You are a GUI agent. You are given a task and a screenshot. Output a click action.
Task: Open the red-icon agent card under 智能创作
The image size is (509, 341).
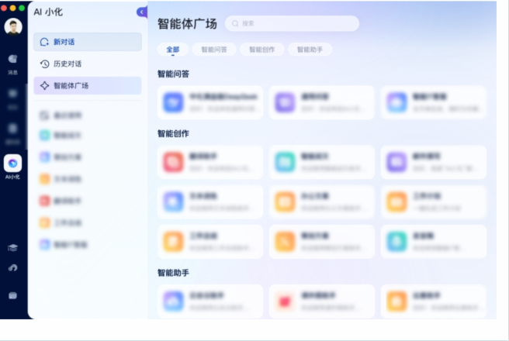tap(210, 161)
